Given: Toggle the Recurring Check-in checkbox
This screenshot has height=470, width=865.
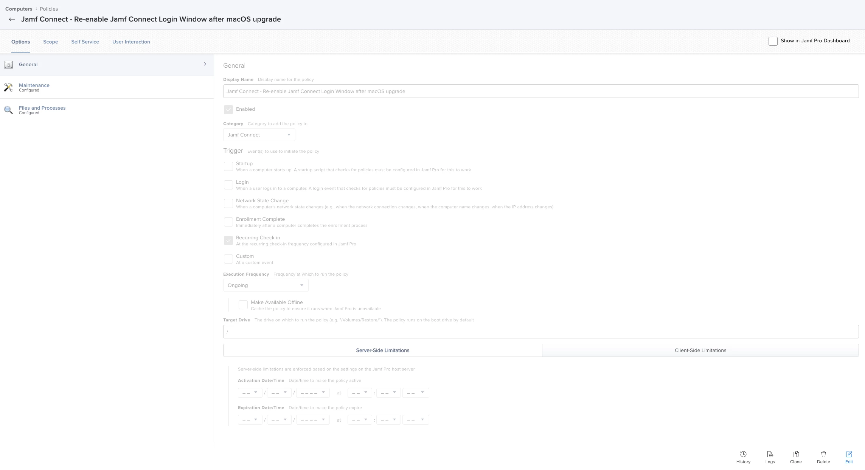Looking at the screenshot, I should 228,240.
